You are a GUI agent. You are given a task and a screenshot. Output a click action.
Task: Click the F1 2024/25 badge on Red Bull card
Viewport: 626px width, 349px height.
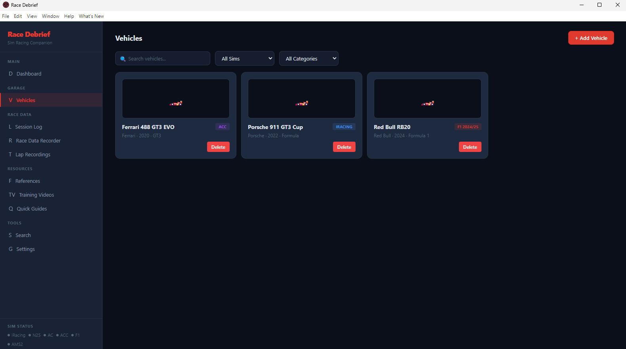pos(468,127)
